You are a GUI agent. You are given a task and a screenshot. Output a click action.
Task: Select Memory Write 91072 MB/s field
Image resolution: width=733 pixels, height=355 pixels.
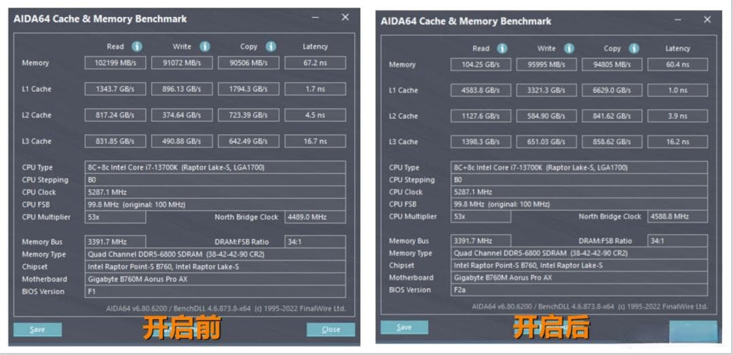(182, 62)
